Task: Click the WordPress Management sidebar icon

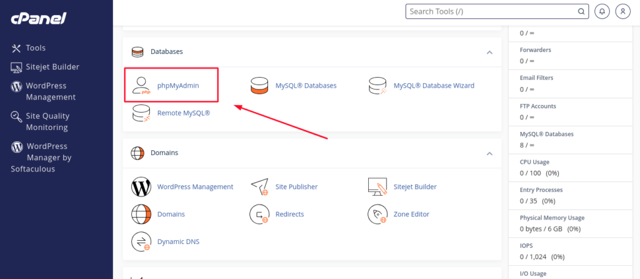Action: pos(16,86)
